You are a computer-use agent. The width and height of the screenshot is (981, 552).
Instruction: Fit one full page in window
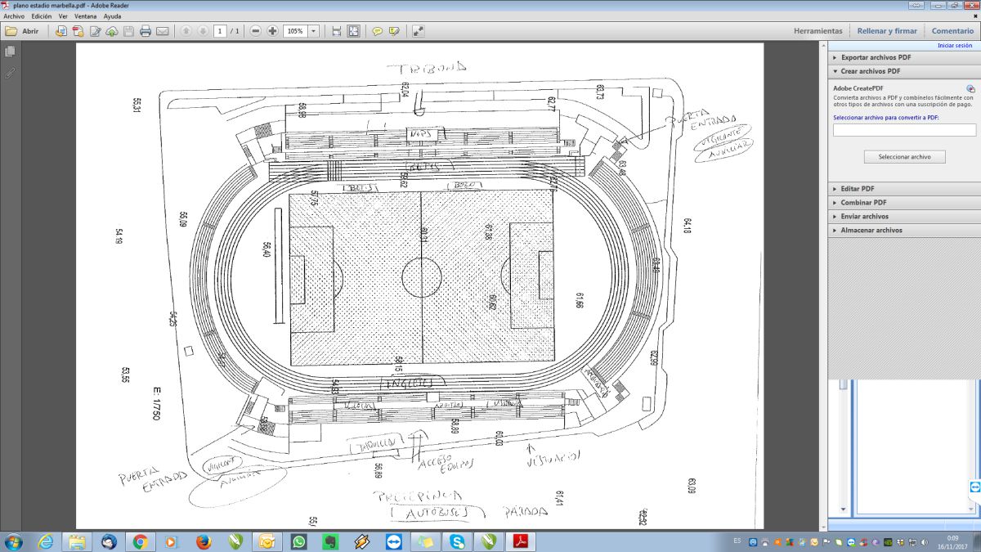tap(353, 31)
